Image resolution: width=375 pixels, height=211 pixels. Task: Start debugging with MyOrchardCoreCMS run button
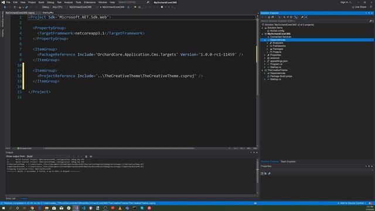coord(112,7)
